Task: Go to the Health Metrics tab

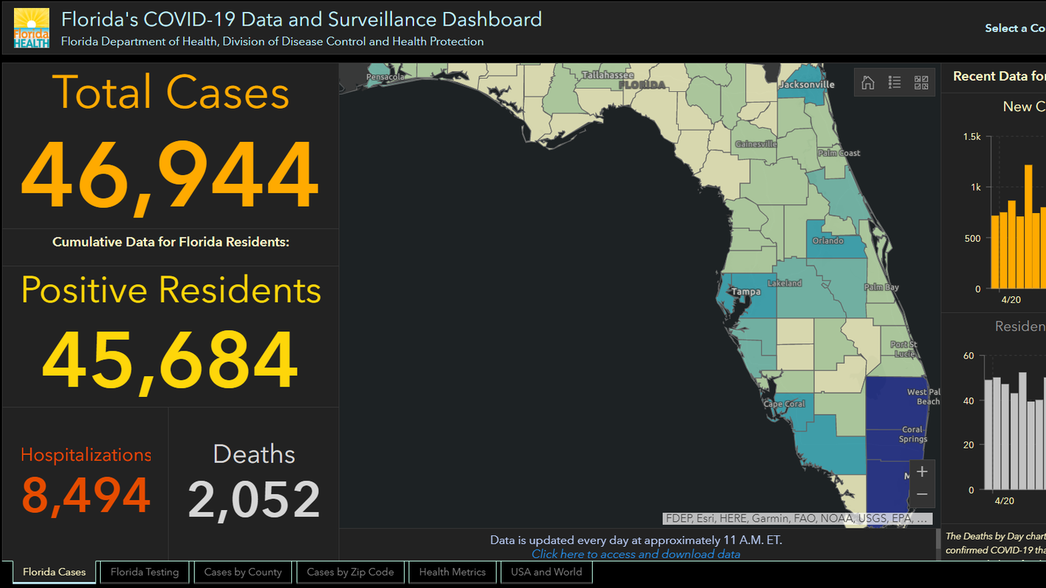Action: click(x=452, y=572)
